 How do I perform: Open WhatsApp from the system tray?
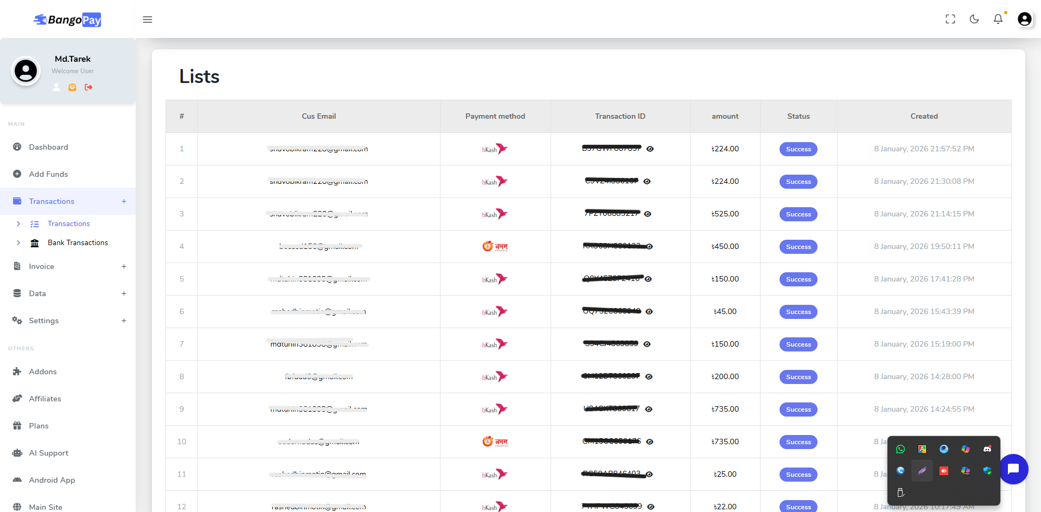pyautogui.click(x=901, y=449)
